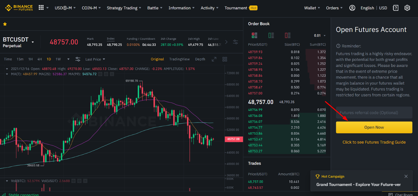
Task: Show buy orders only in order book
Action: pos(271,35)
